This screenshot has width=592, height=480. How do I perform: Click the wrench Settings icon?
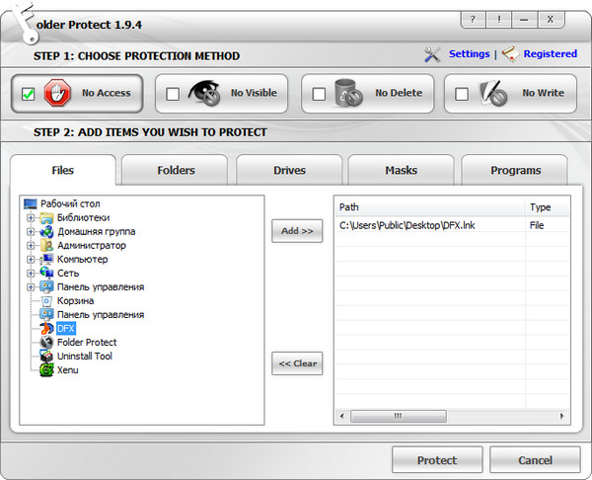tap(432, 54)
